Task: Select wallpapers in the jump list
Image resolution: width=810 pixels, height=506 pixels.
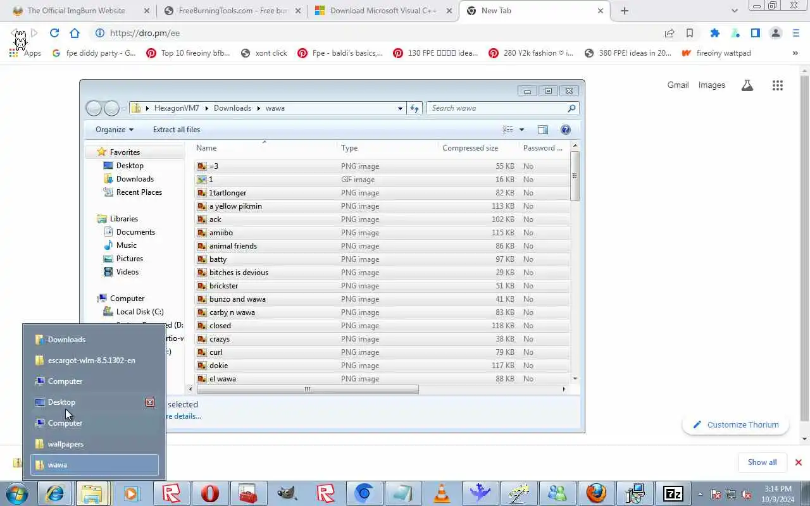Action: pyautogui.click(x=94, y=444)
